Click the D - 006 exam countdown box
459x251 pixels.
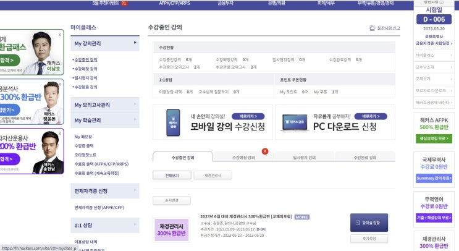(x=434, y=19)
